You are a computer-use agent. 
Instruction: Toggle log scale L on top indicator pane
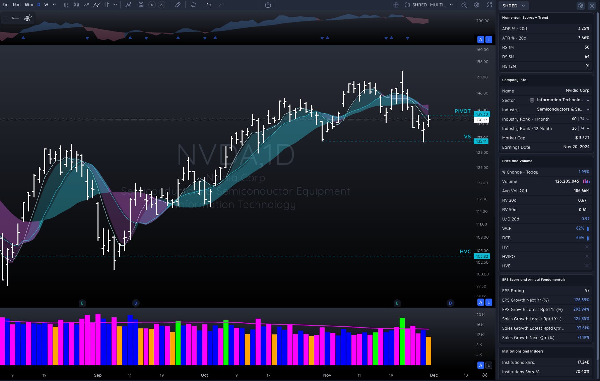tap(489, 40)
